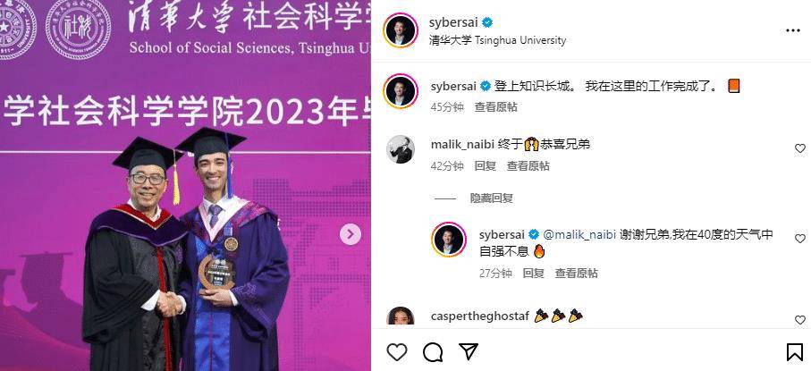811x371 pixels.
Task: Like malik_naibi's comment
Action: [x=800, y=148]
